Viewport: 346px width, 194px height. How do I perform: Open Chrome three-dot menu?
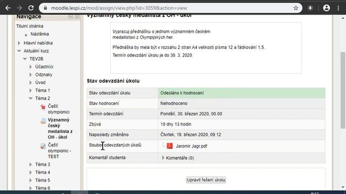(x=338, y=8)
